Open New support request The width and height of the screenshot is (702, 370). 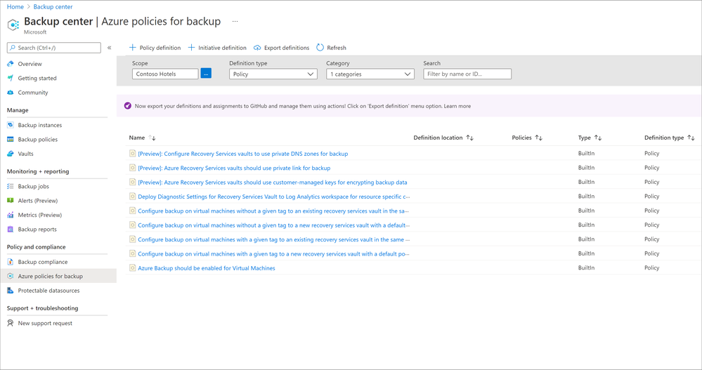[x=45, y=323]
